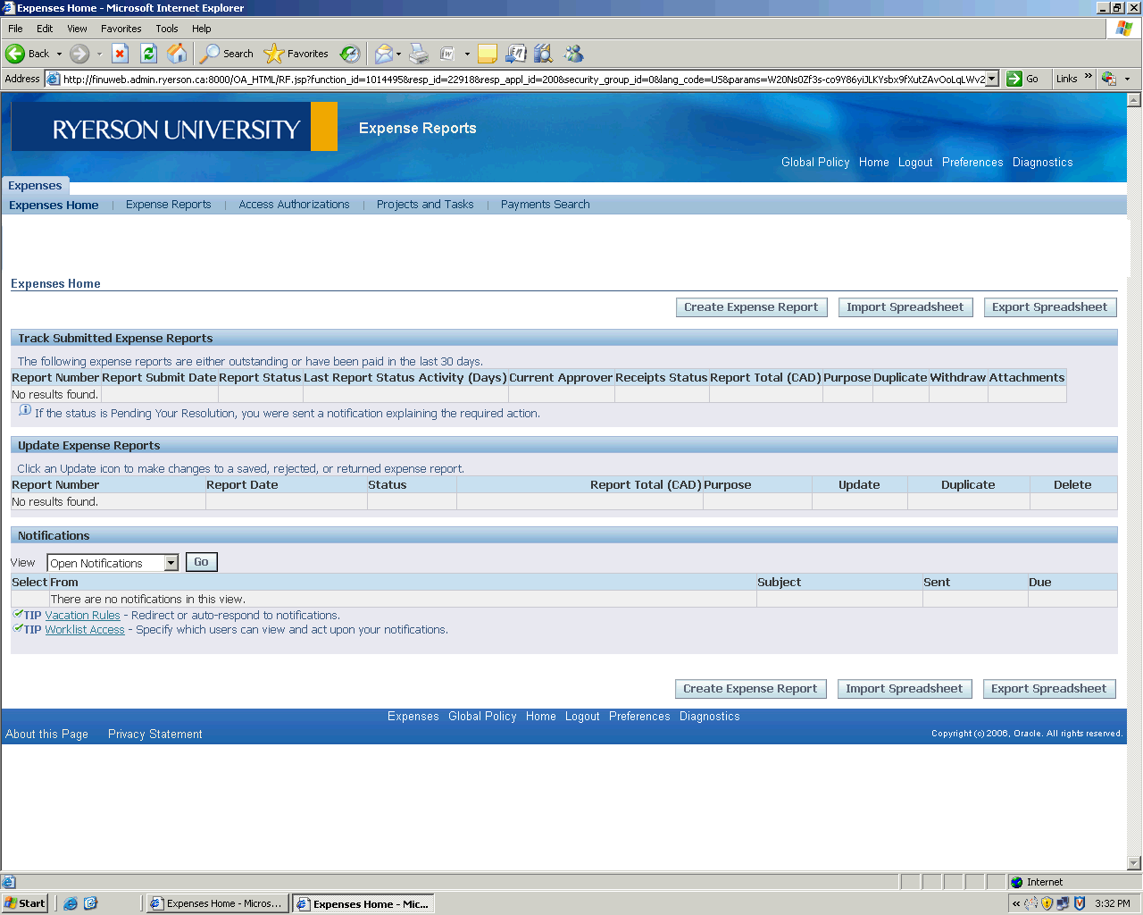Screen dimensions: 1143x915
Task: Click the Start button on taskbar
Action: (25, 903)
